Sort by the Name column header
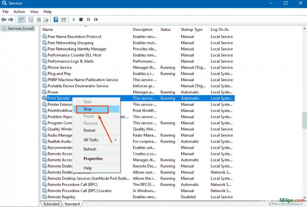 [x=86, y=29]
